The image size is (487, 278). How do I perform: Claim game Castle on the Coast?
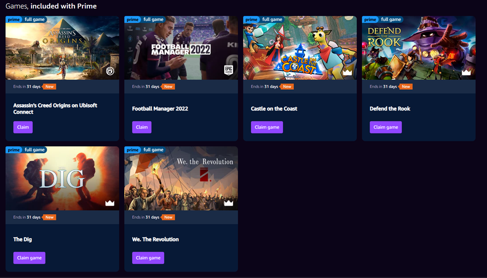pos(267,127)
